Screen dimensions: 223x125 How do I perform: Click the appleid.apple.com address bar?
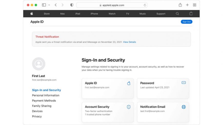click(112, 5)
